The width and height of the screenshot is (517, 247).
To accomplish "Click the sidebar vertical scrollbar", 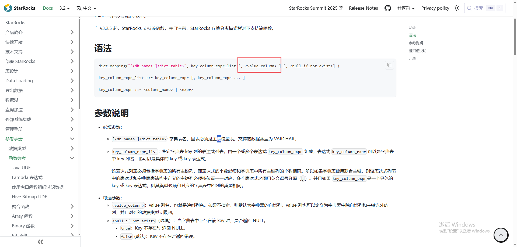I will tap(79, 65).
